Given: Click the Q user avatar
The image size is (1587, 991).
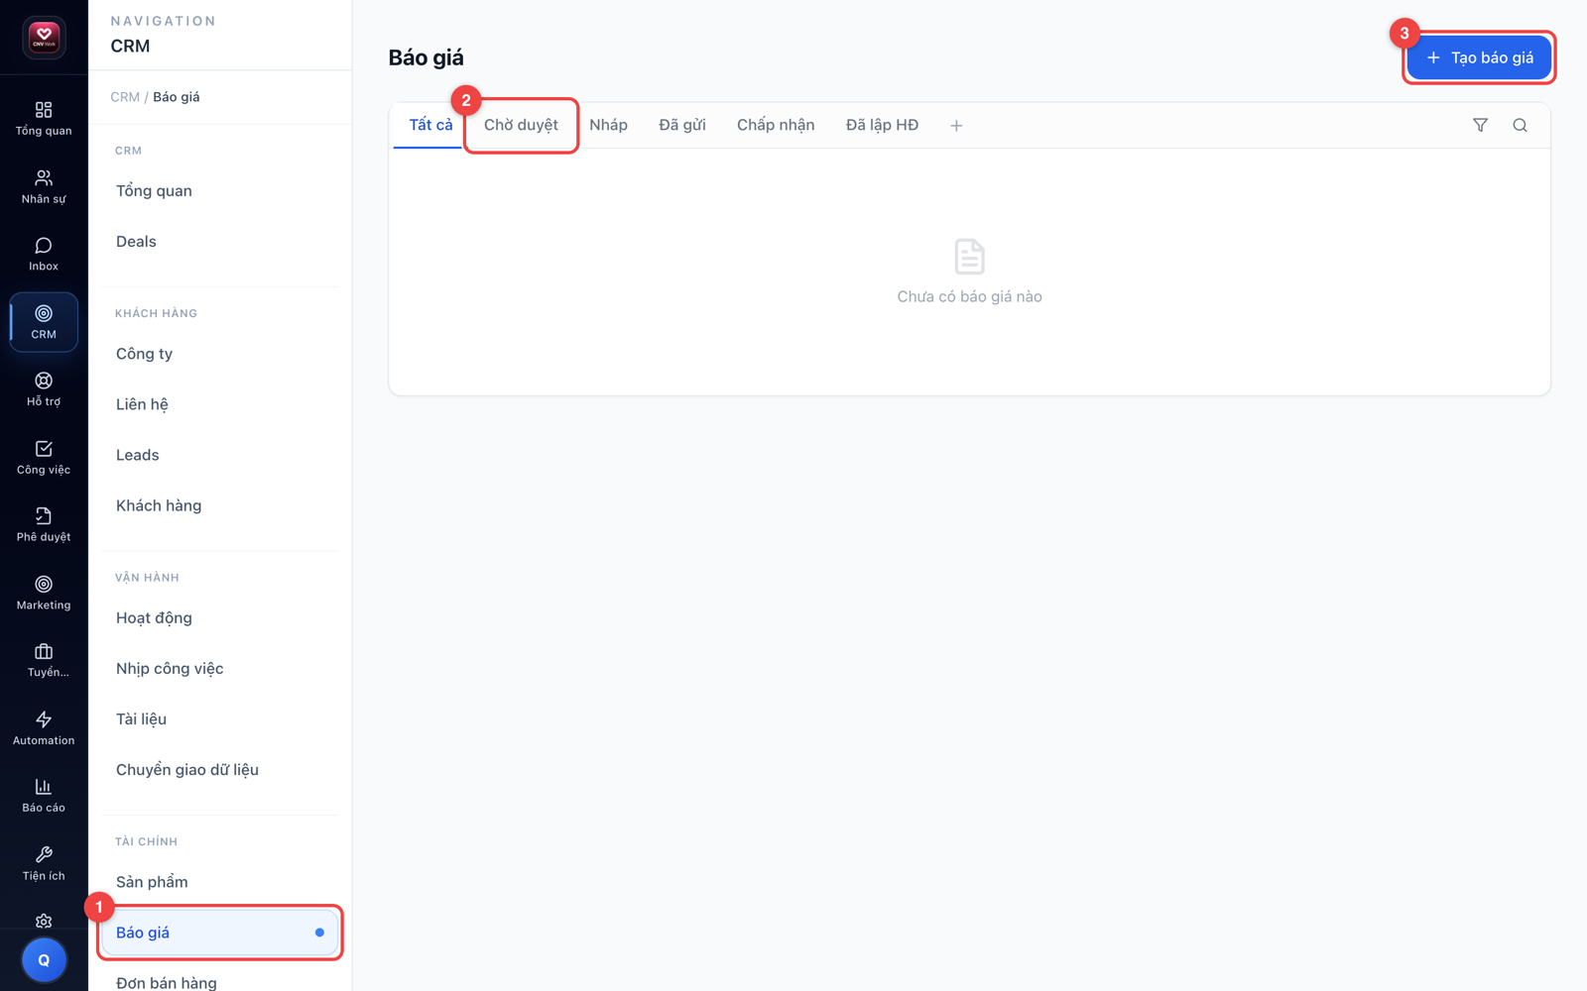Looking at the screenshot, I should [x=44, y=959].
